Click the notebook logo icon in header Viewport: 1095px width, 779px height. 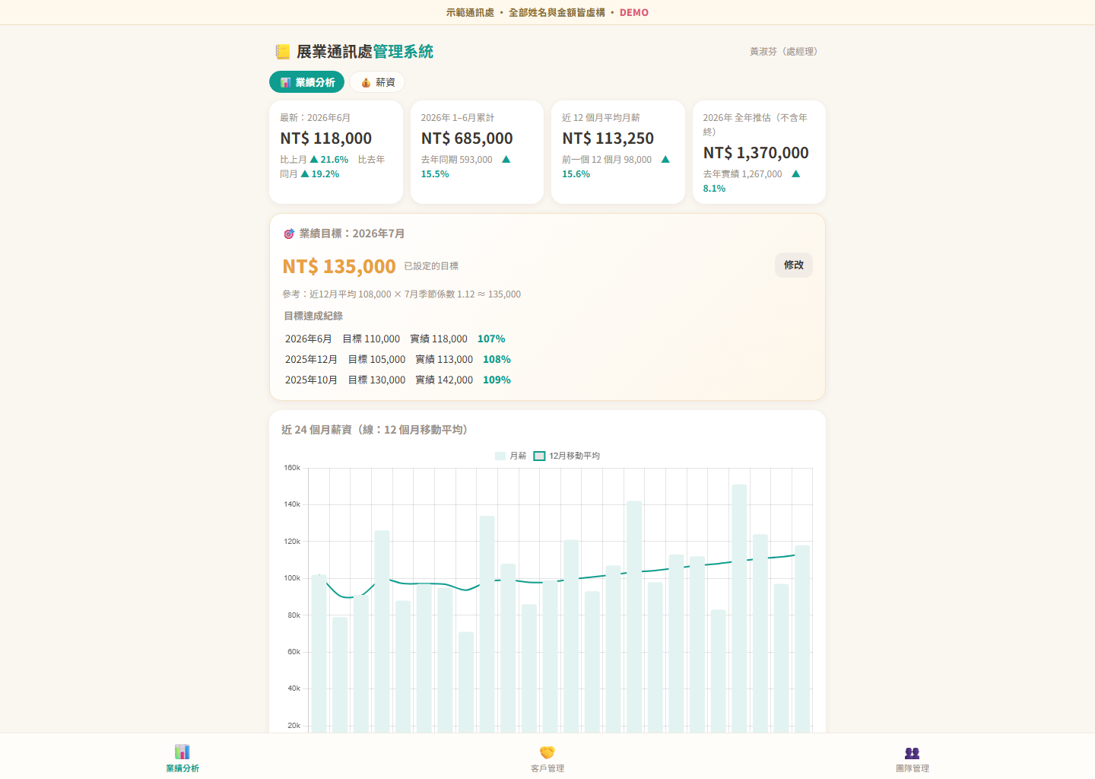coord(283,52)
